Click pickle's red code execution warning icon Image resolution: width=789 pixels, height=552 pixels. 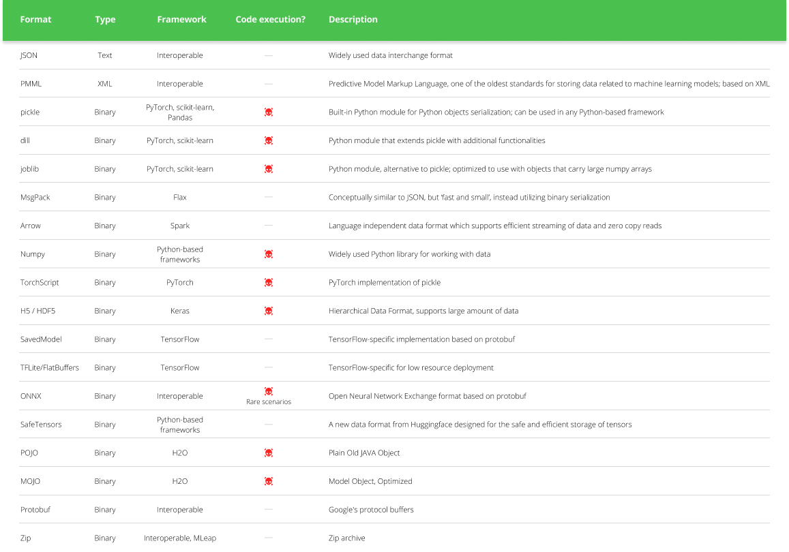(269, 112)
